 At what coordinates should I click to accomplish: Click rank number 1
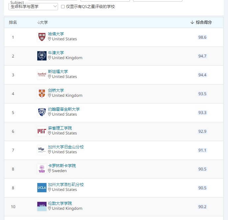[x=13, y=37]
